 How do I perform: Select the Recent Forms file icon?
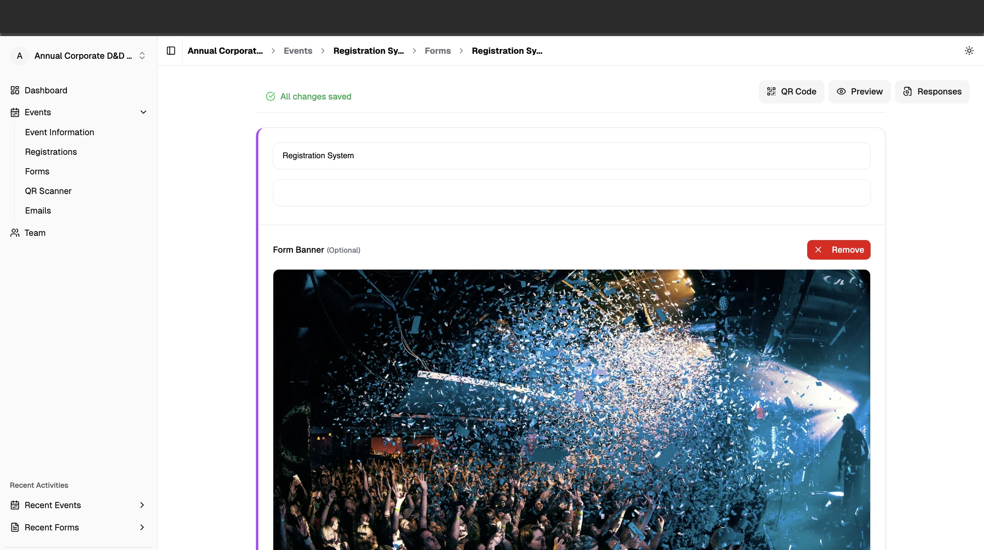click(15, 527)
